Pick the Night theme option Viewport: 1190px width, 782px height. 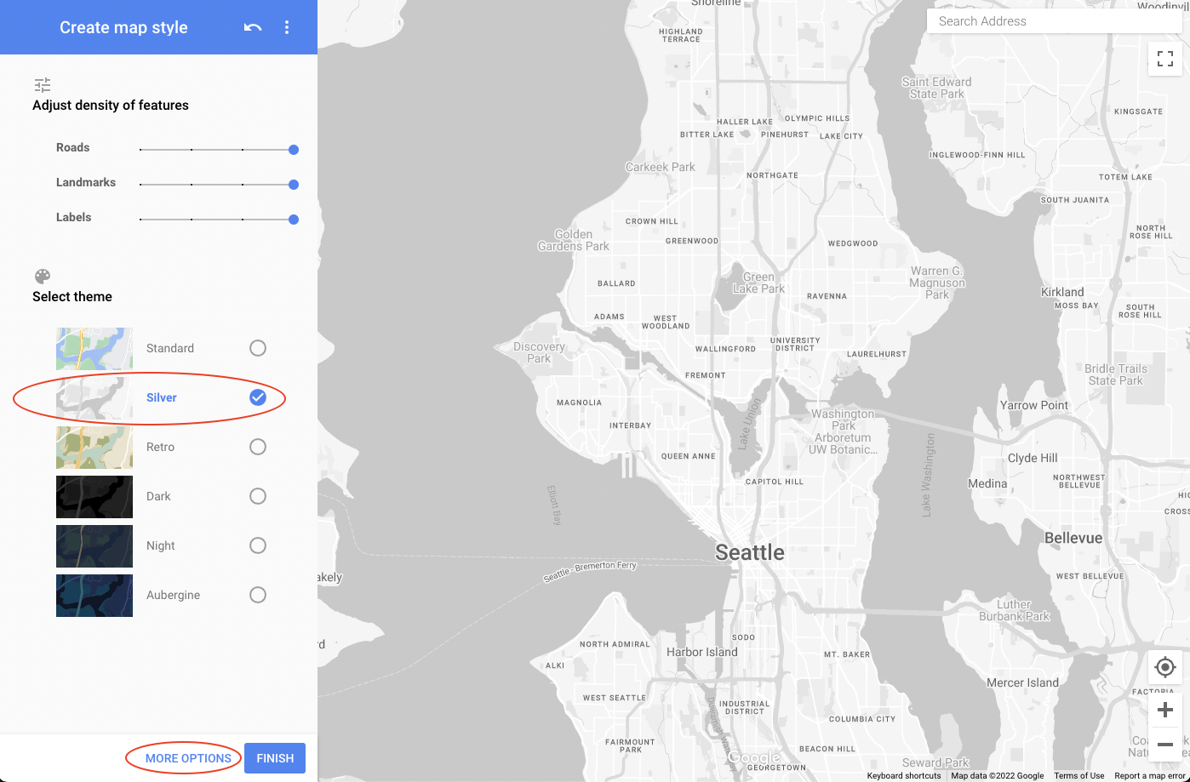(x=258, y=545)
